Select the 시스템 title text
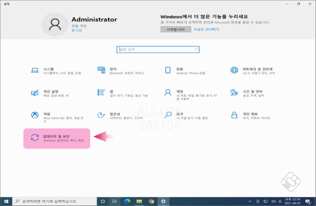 (x=49, y=69)
